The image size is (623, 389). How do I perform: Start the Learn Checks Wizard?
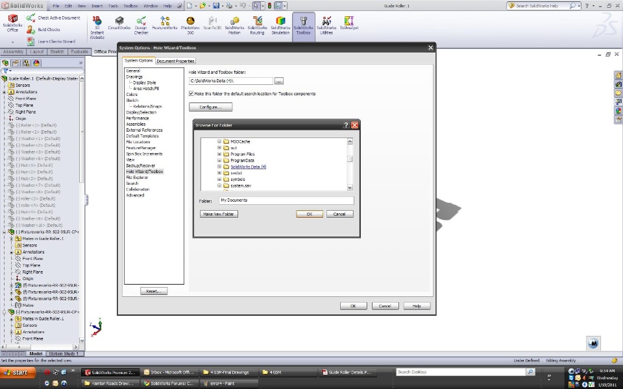tap(51, 41)
